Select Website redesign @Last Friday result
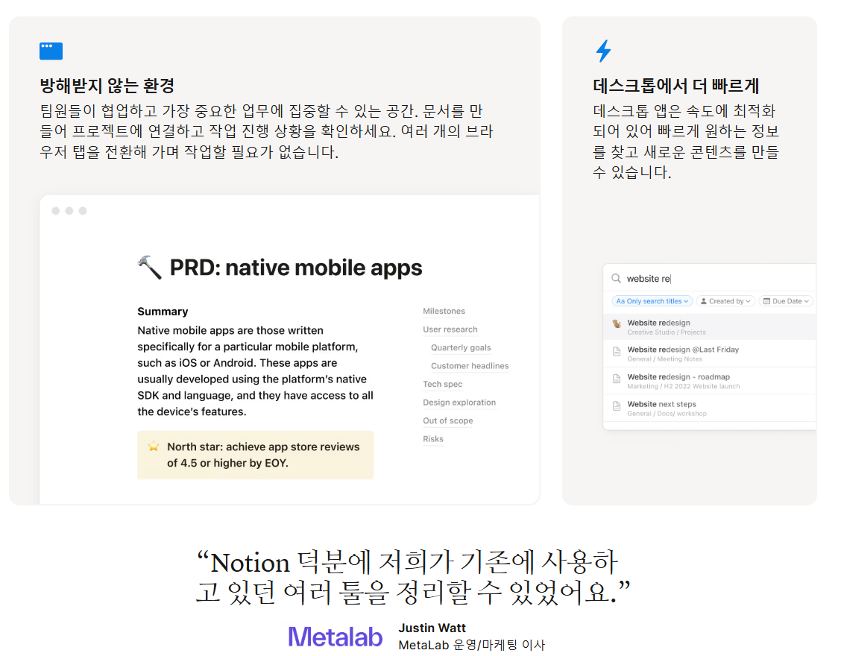Screen dimensions: 841x656 pyautogui.click(x=710, y=354)
